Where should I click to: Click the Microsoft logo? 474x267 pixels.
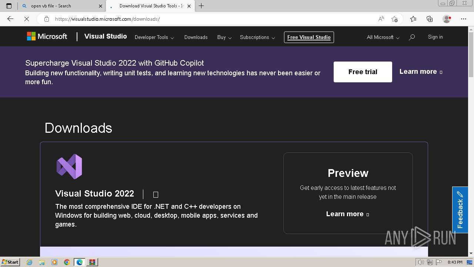(x=47, y=36)
